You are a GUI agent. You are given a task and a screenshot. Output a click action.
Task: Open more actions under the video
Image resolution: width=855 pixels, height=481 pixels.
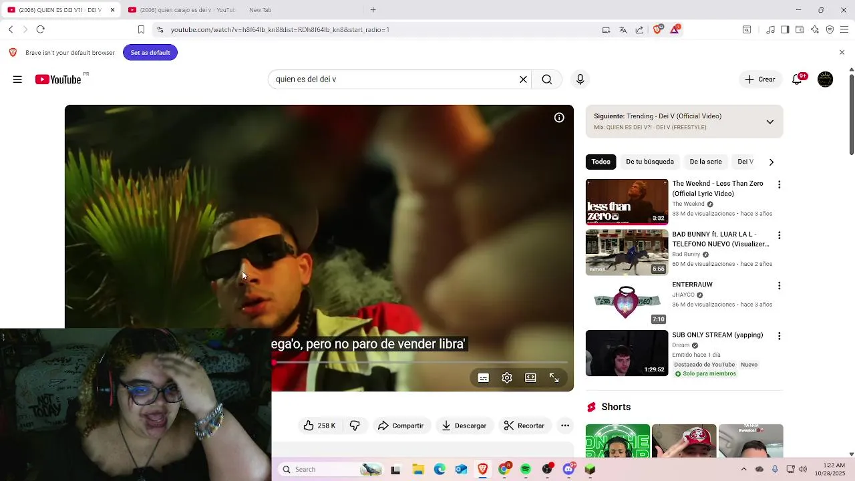[565, 426]
